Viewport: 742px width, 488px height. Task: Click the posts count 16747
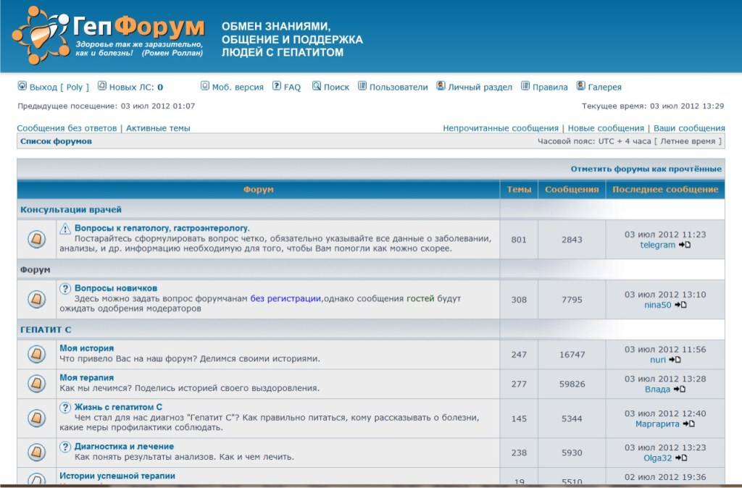572,354
